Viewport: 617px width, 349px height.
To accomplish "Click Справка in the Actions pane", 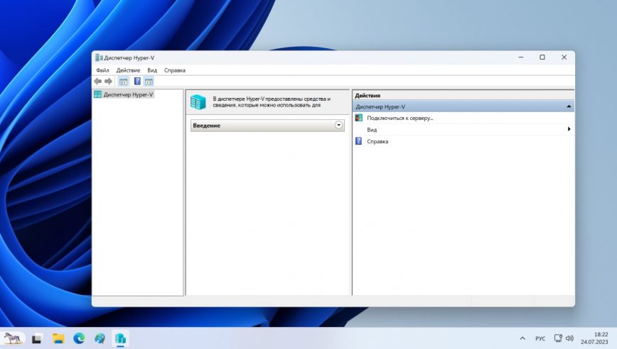I will pos(377,141).
